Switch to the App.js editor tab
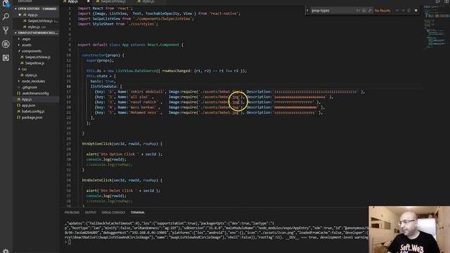The width and height of the screenshot is (450, 253). (76, 1)
